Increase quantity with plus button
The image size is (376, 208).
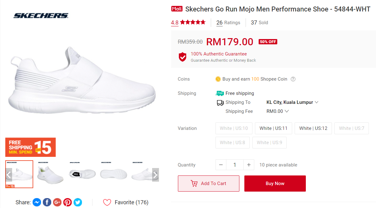tap(249, 165)
